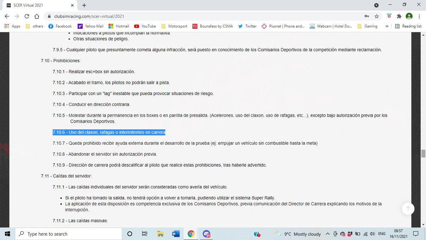Open the others bookmarks folder
This screenshot has width=426, height=240.
tap(34, 26)
